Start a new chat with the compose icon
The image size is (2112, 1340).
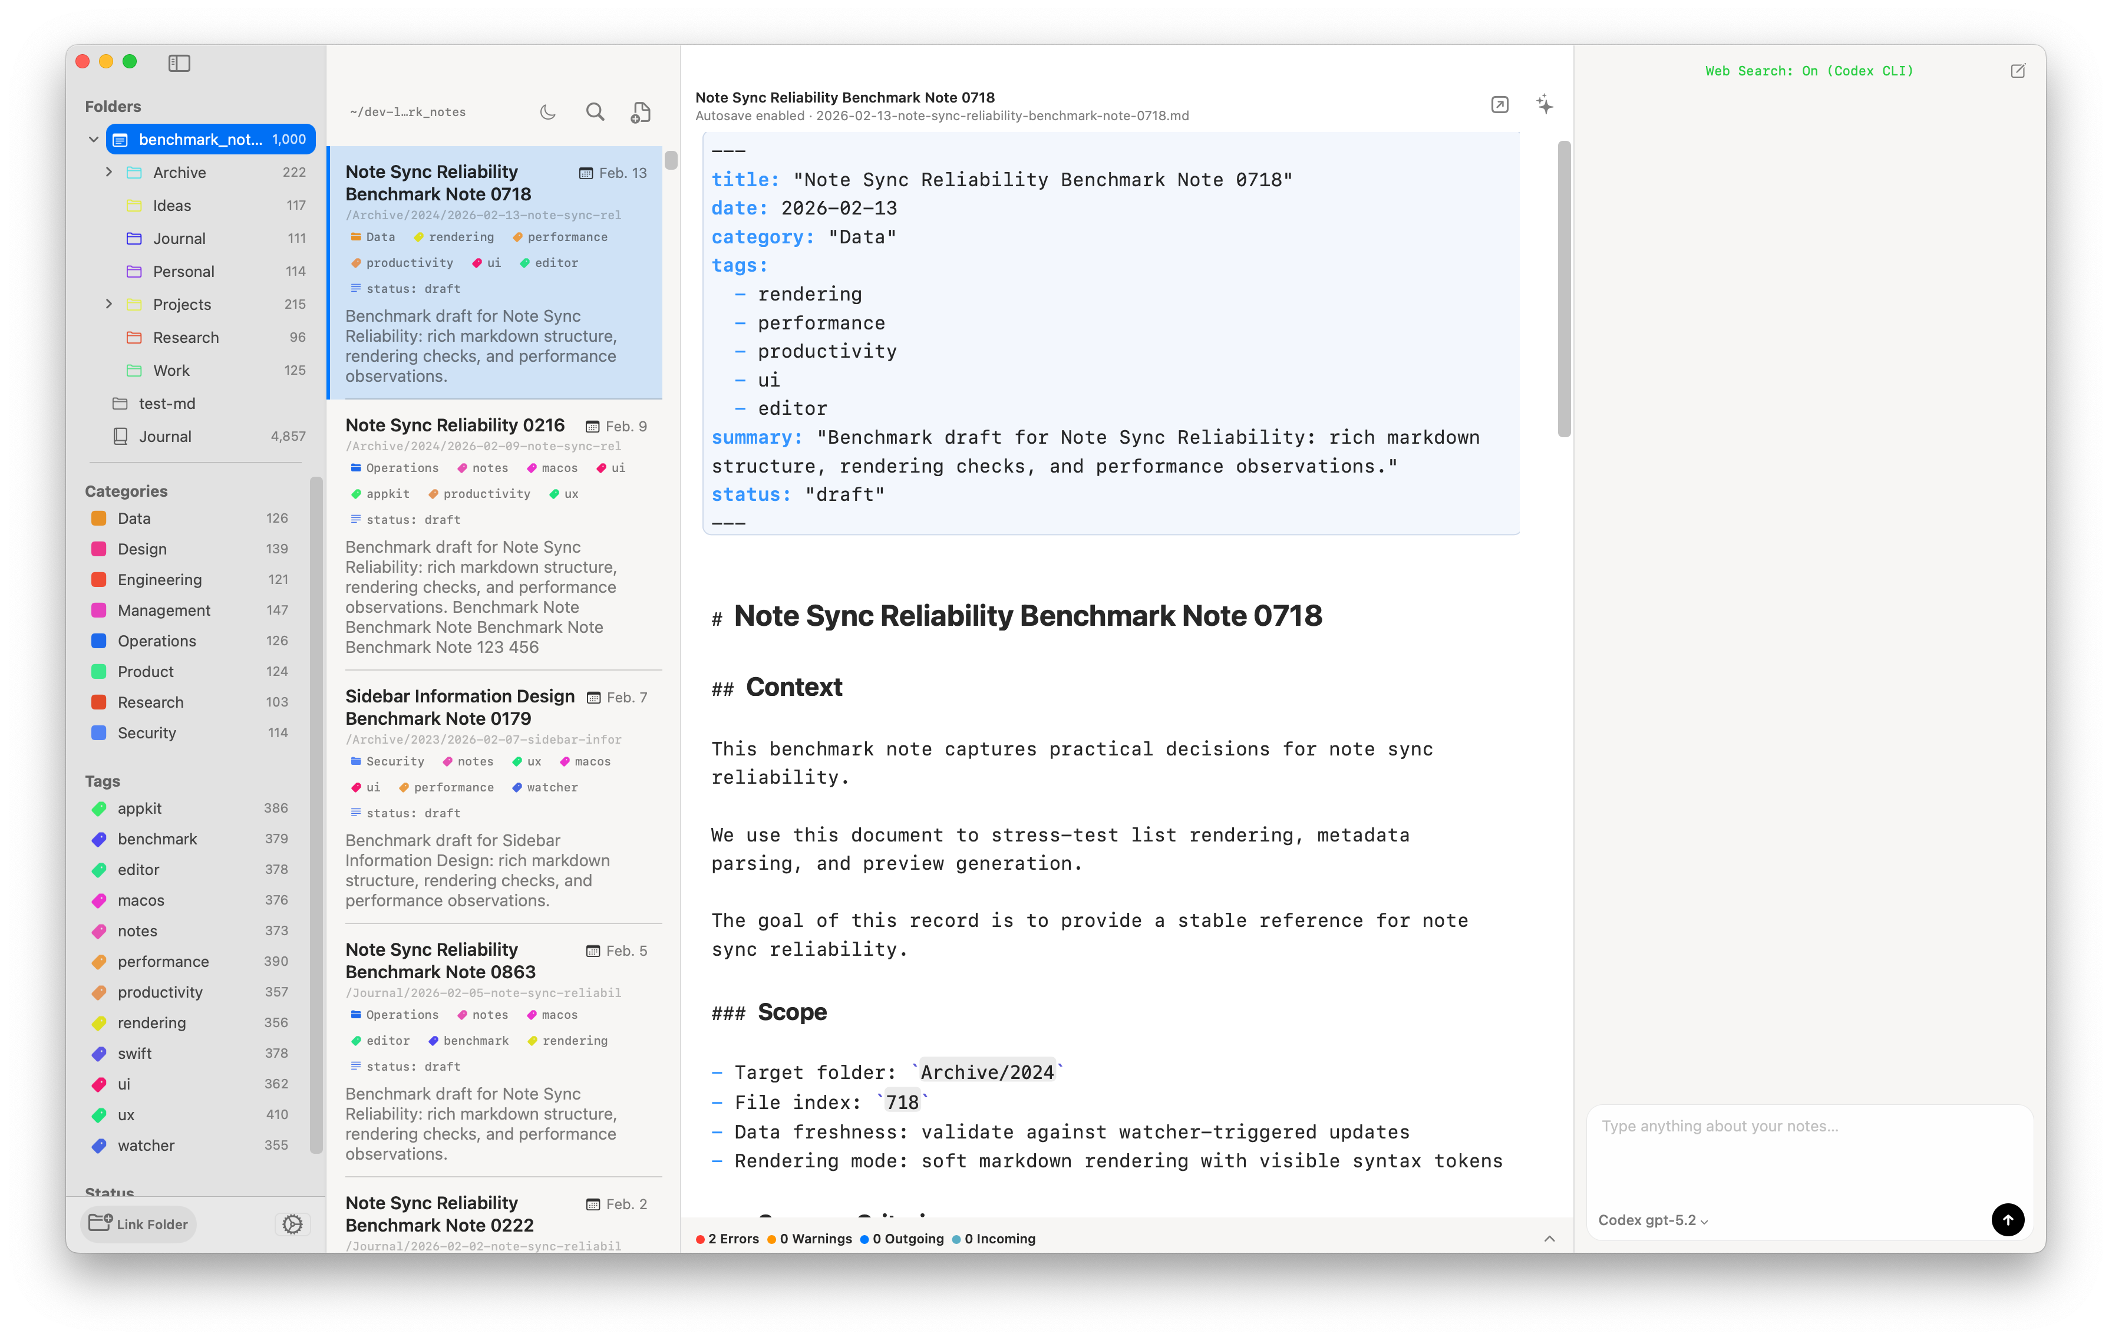click(x=2018, y=71)
